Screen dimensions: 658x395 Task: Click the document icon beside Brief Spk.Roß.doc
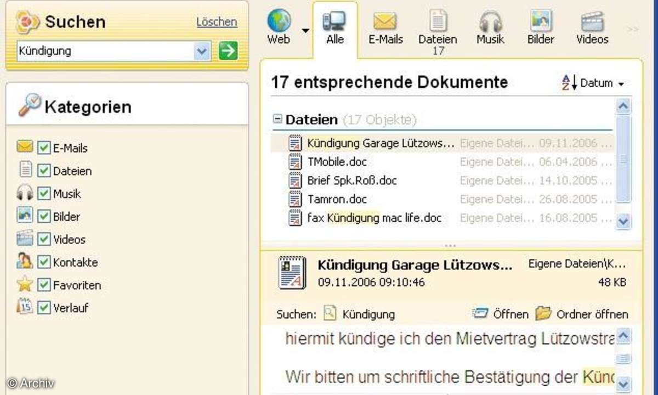pos(296,180)
